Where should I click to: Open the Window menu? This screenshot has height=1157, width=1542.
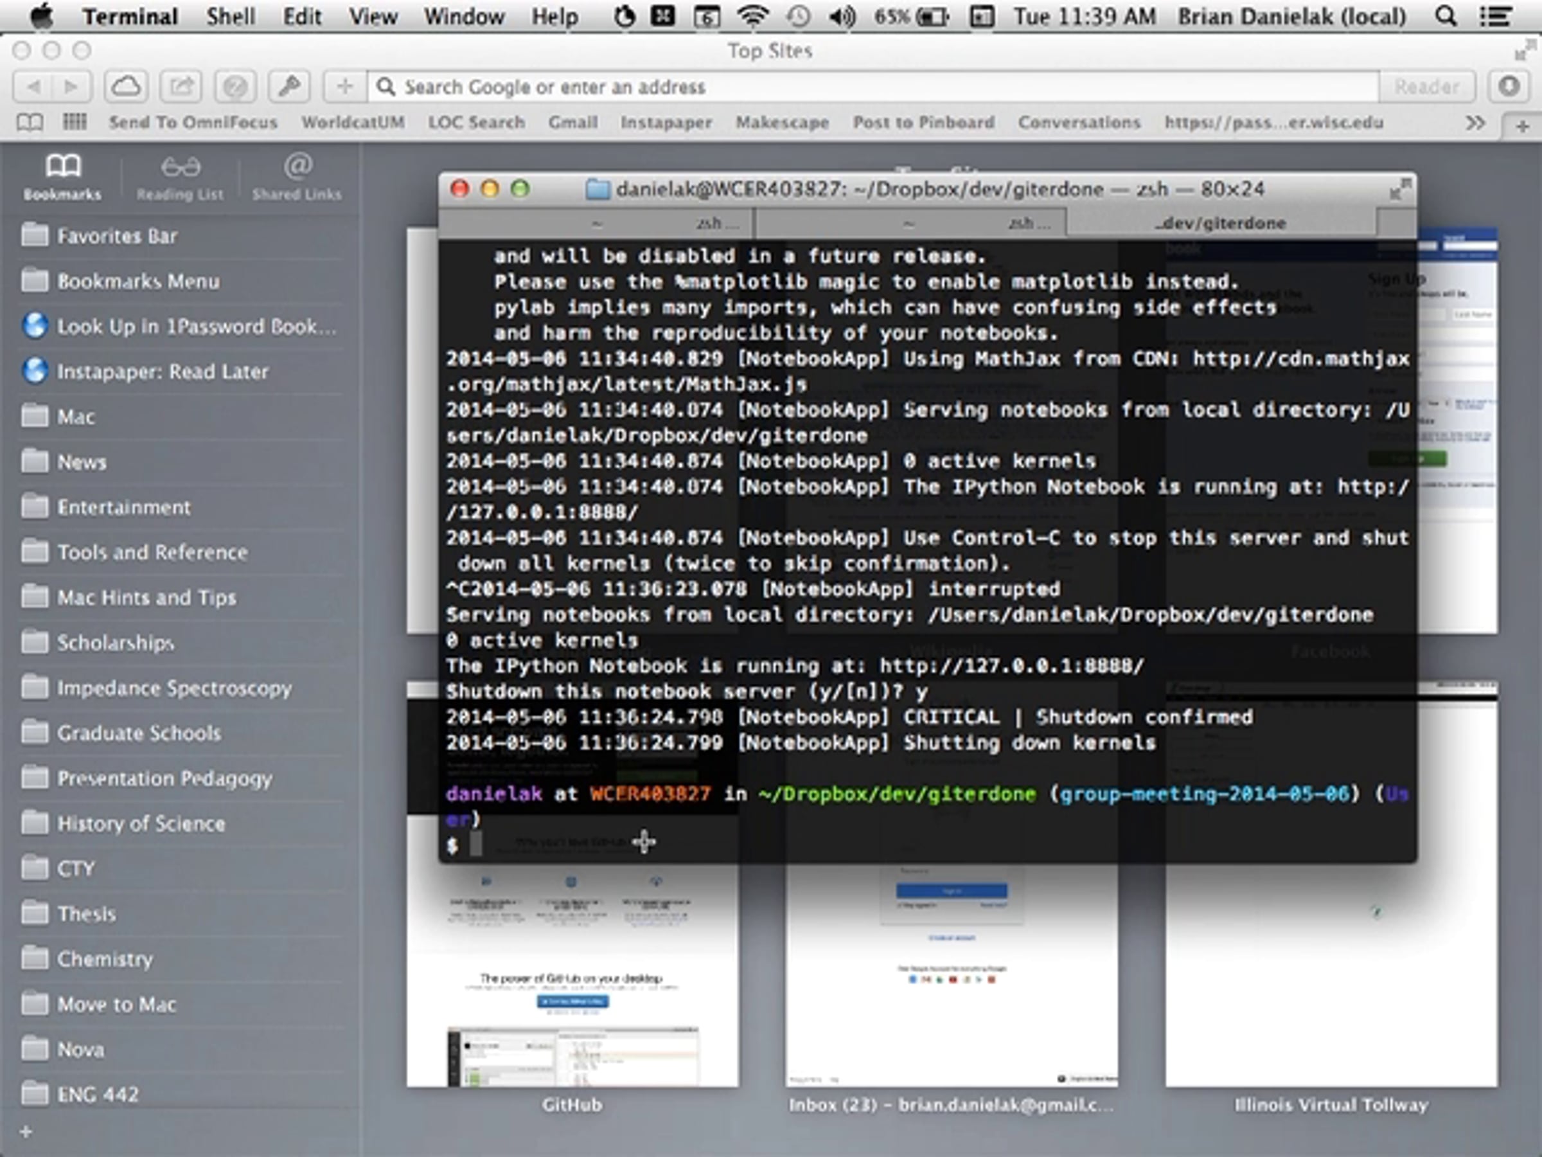(465, 16)
